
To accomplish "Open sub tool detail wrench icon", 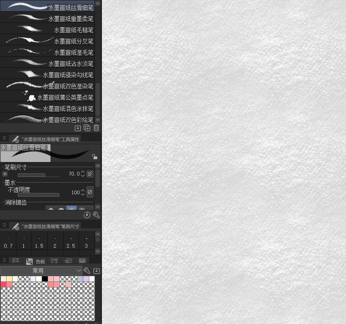I will pos(96,215).
